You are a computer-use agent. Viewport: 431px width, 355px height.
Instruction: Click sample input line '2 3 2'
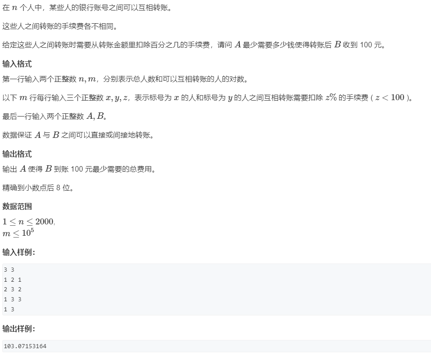click(x=12, y=289)
